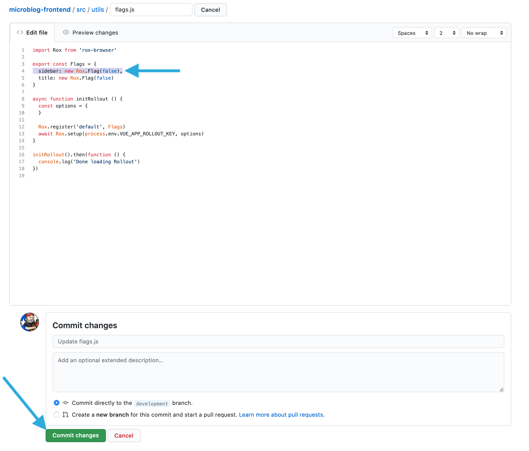Click the code brackets icon on Edit file
Screen dimensions: 529x451
click(20, 32)
